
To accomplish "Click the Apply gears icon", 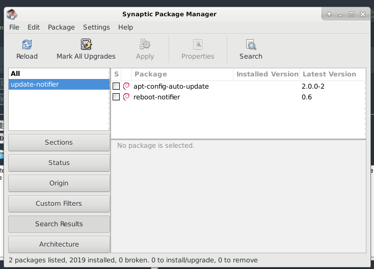I will coord(145,44).
